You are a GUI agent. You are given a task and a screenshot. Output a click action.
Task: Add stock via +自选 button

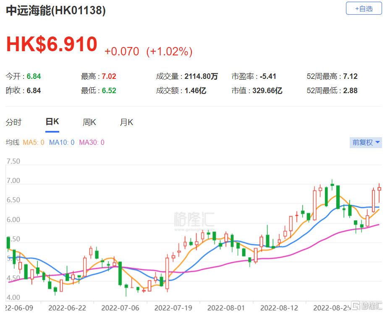364,8
